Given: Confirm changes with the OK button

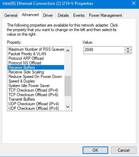Looking at the screenshot, I should (95, 150).
